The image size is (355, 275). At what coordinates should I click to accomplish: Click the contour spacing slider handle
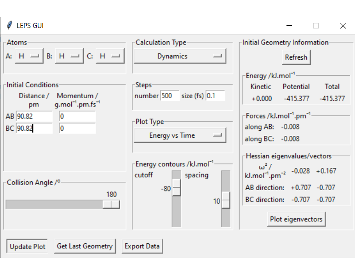click(x=226, y=200)
